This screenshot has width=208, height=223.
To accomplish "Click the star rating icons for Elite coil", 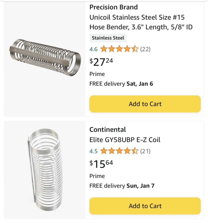I will [119, 151].
